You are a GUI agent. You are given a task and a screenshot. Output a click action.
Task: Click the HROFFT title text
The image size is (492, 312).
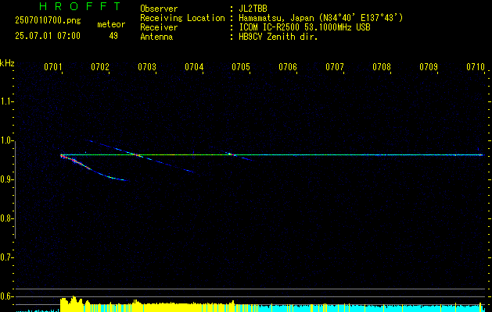pos(80,6)
